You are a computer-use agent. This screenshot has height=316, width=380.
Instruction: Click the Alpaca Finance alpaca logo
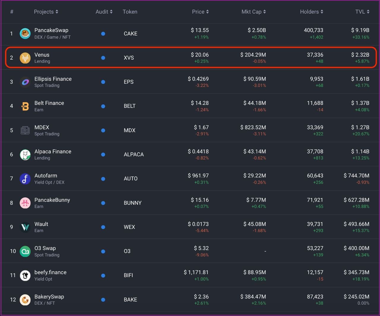click(25, 155)
